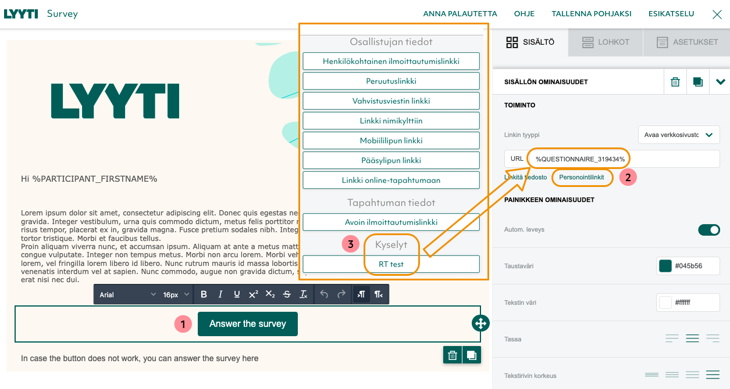Click the move handle on the button block

click(481, 323)
